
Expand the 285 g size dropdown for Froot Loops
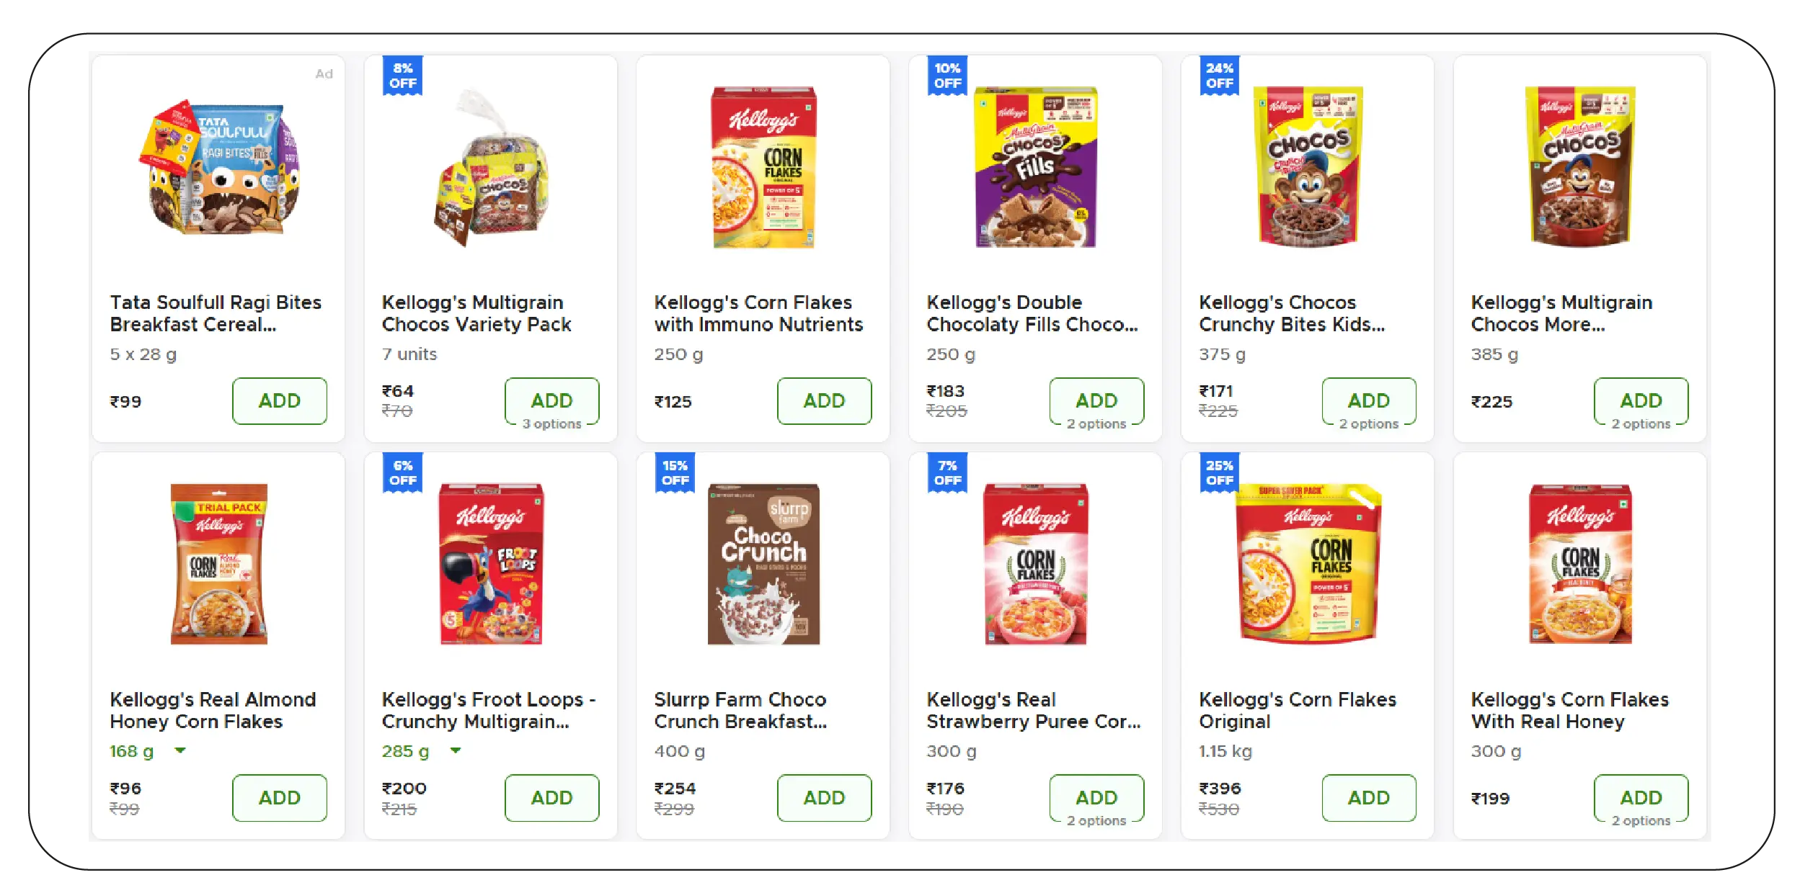tap(456, 751)
